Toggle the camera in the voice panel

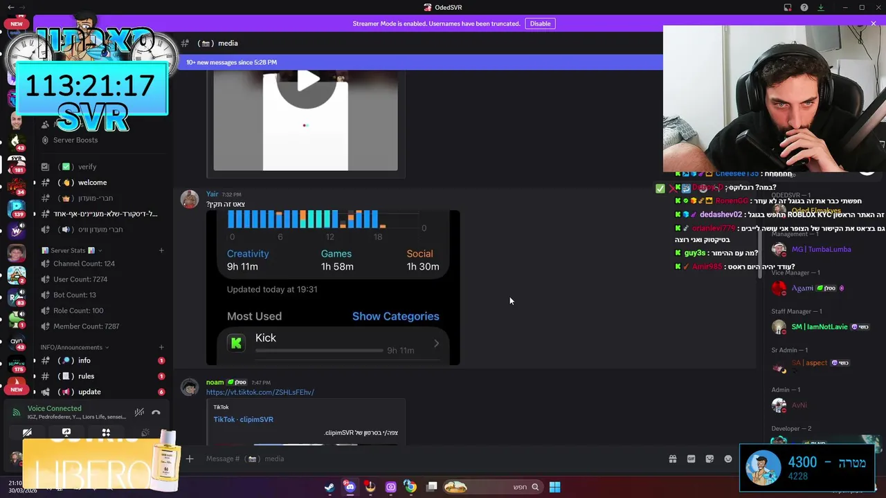click(27, 433)
